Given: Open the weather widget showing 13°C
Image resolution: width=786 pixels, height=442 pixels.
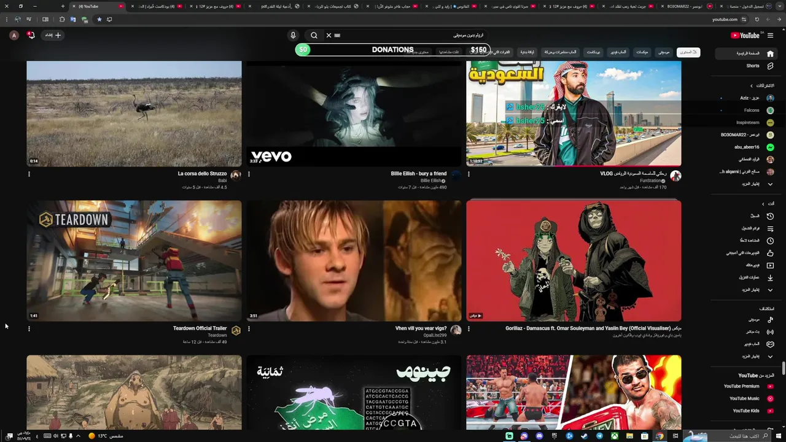Looking at the screenshot, I should [x=106, y=436].
